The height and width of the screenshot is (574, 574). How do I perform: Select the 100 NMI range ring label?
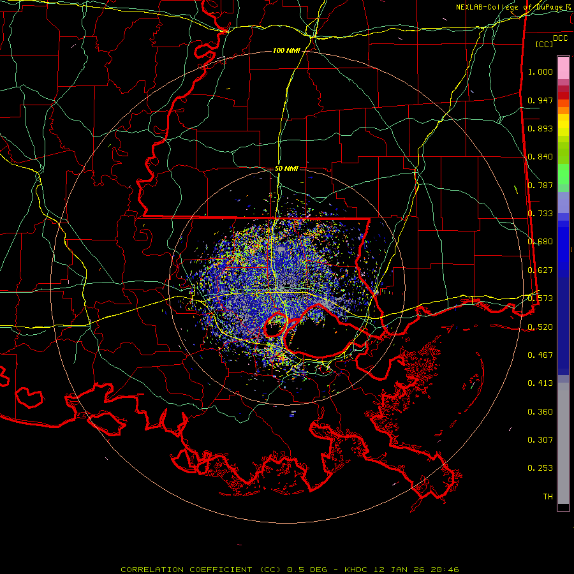click(286, 50)
